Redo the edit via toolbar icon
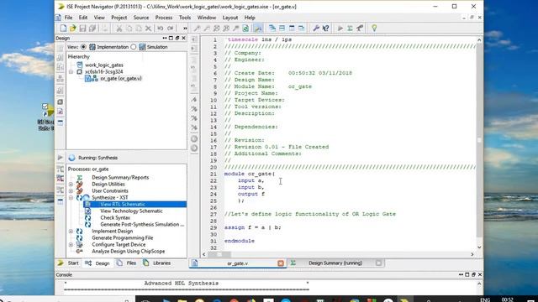 pos(170,28)
